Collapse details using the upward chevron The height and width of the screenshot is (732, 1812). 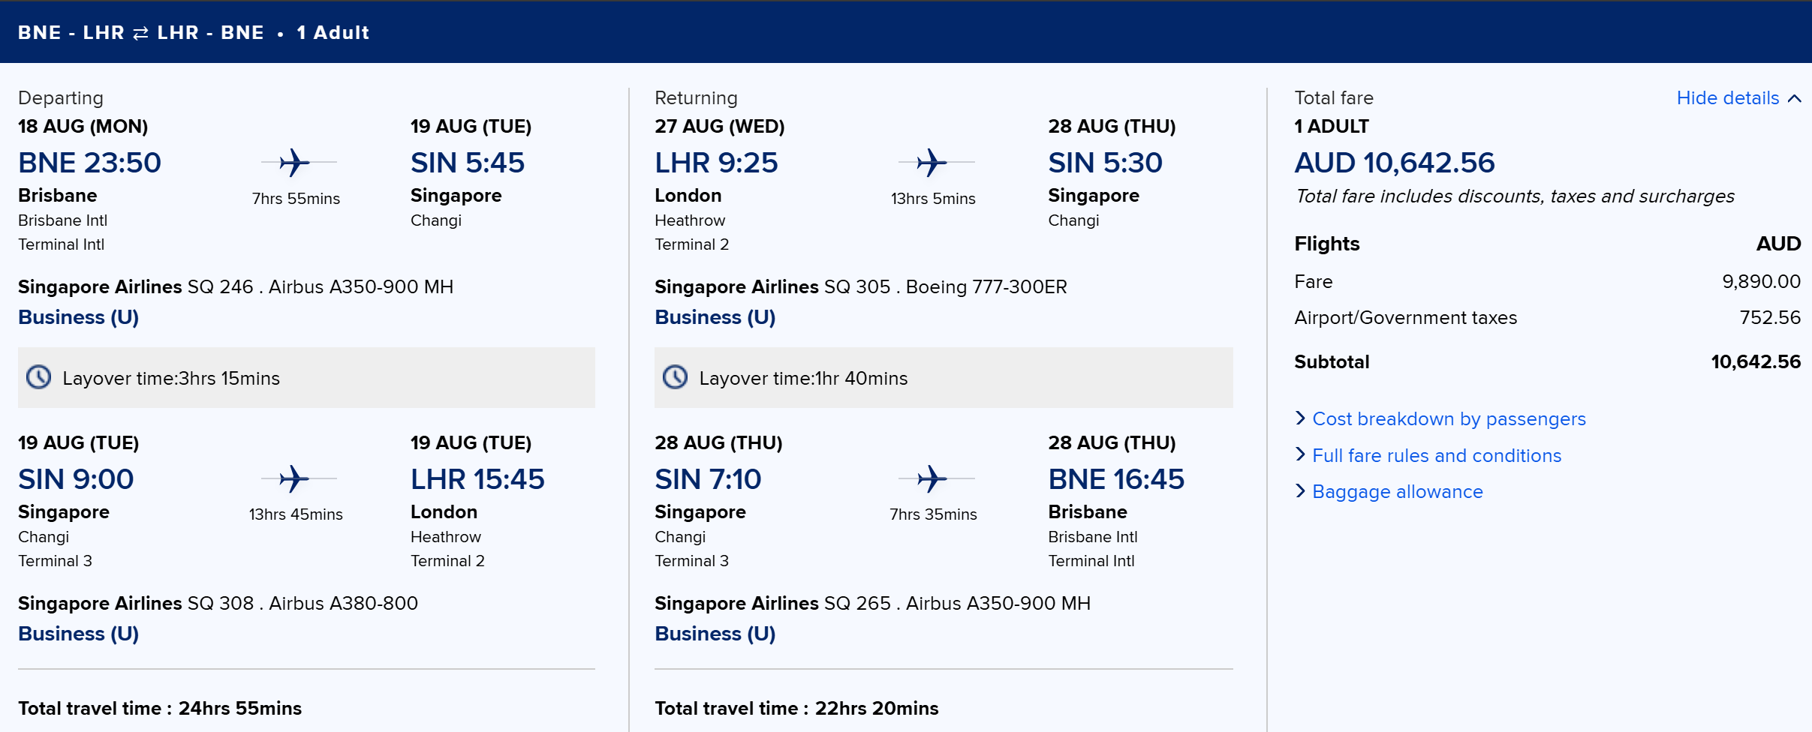(1795, 98)
